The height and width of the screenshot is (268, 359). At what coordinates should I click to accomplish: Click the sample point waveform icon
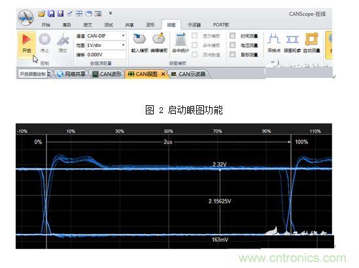[x=274, y=39]
